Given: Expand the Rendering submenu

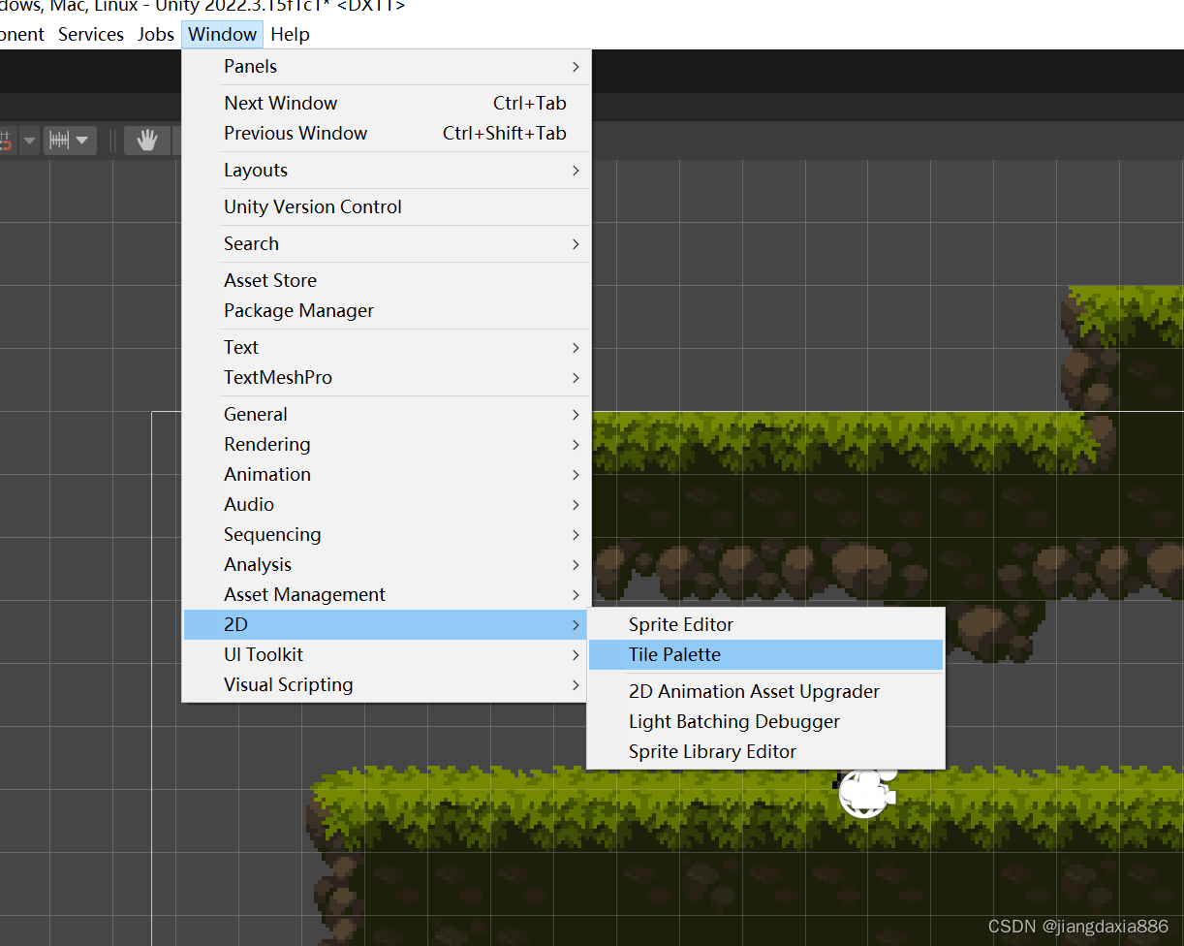Looking at the screenshot, I should pyautogui.click(x=387, y=444).
